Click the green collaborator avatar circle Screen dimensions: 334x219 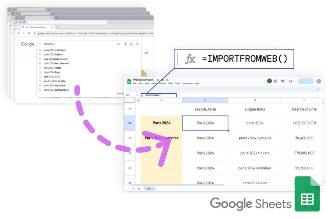tap(269, 81)
